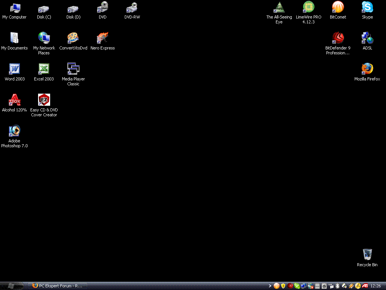Open Nero Express desktop icon
Image resolution: width=386 pixels, height=290 pixels.
point(103,38)
